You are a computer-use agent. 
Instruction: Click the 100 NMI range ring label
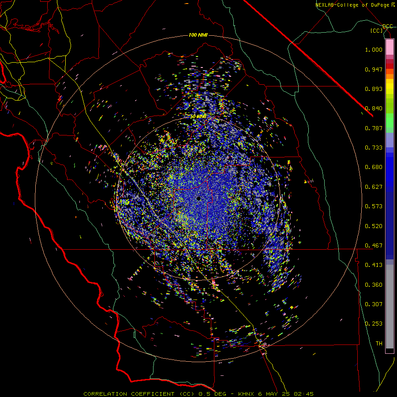pos(198,35)
